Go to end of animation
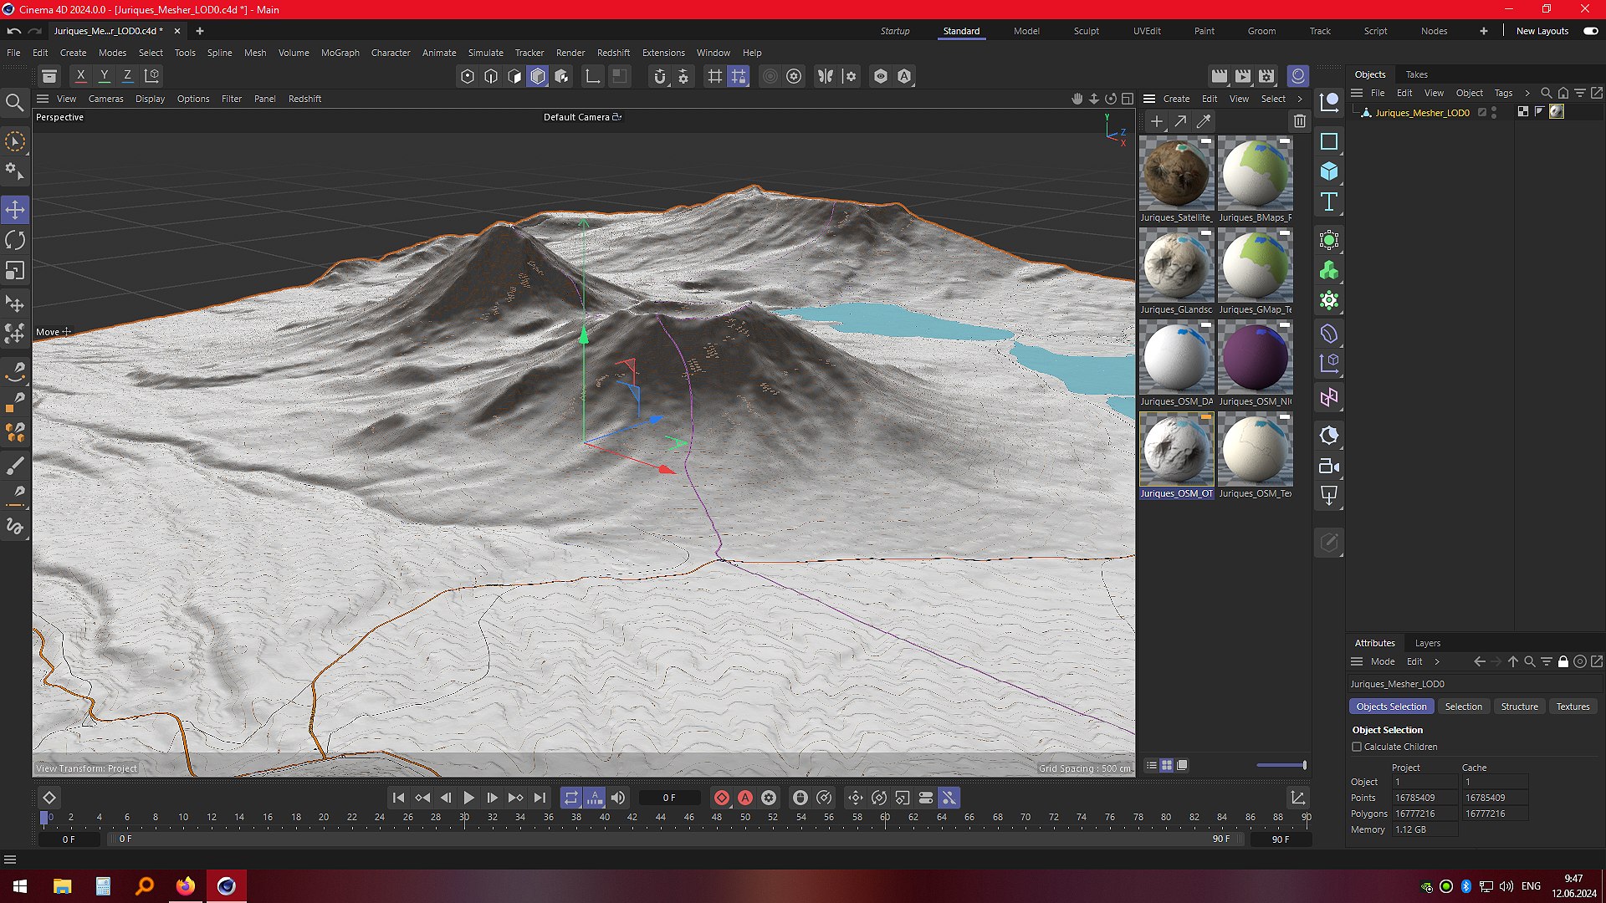1606x903 pixels. coord(540,798)
